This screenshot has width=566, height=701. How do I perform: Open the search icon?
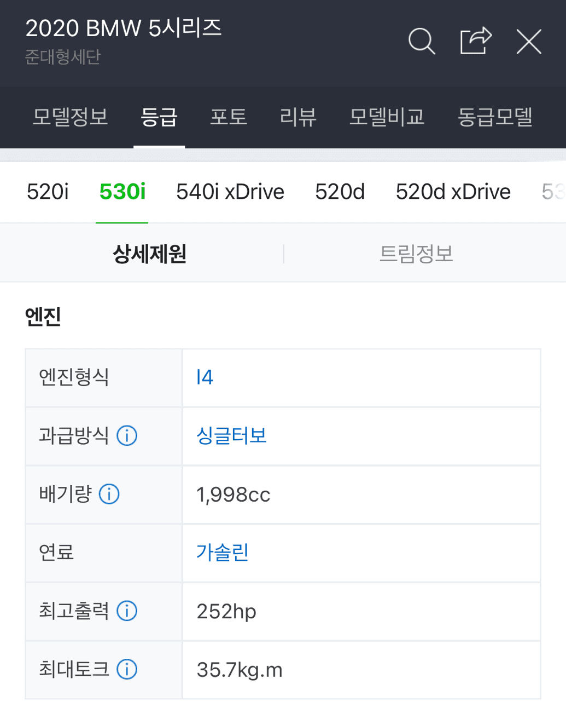[421, 41]
